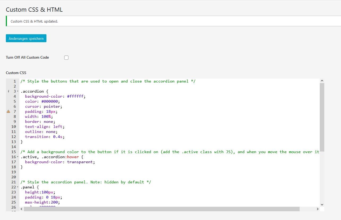Click line number 13 in the gutter
The width and height of the screenshot is (341, 220).
click(14, 142)
